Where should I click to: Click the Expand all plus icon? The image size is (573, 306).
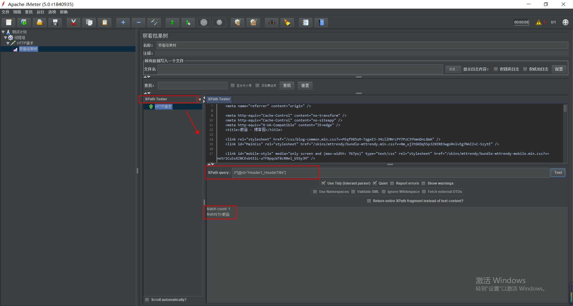[123, 22]
